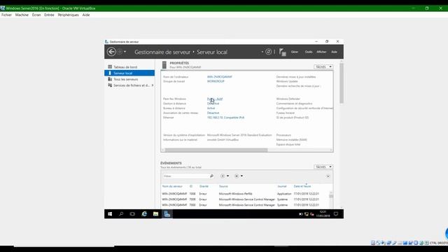Click the Filtrer field in Événements
The width and height of the screenshot is (448, 252).
[x=186, y=176]
